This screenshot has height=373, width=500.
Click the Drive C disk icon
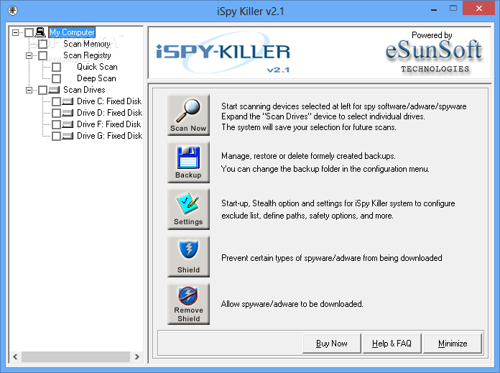coord(68,101)
